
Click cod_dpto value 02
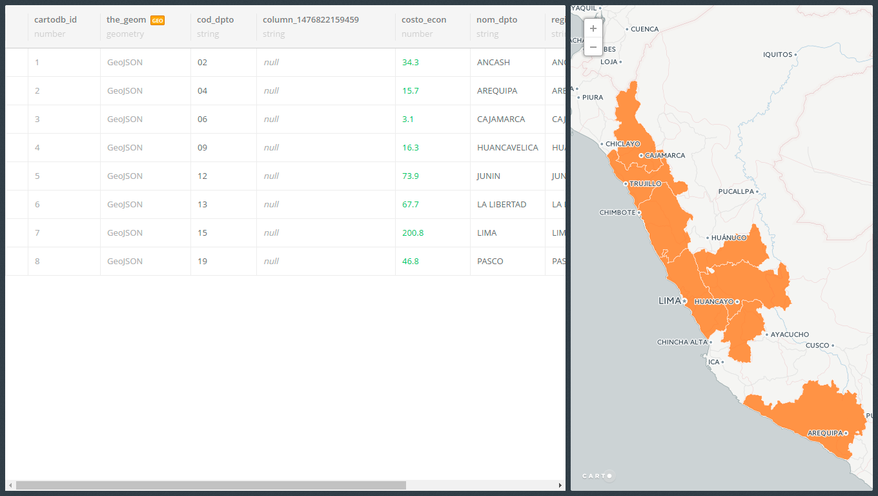click(x=203, y=63)
